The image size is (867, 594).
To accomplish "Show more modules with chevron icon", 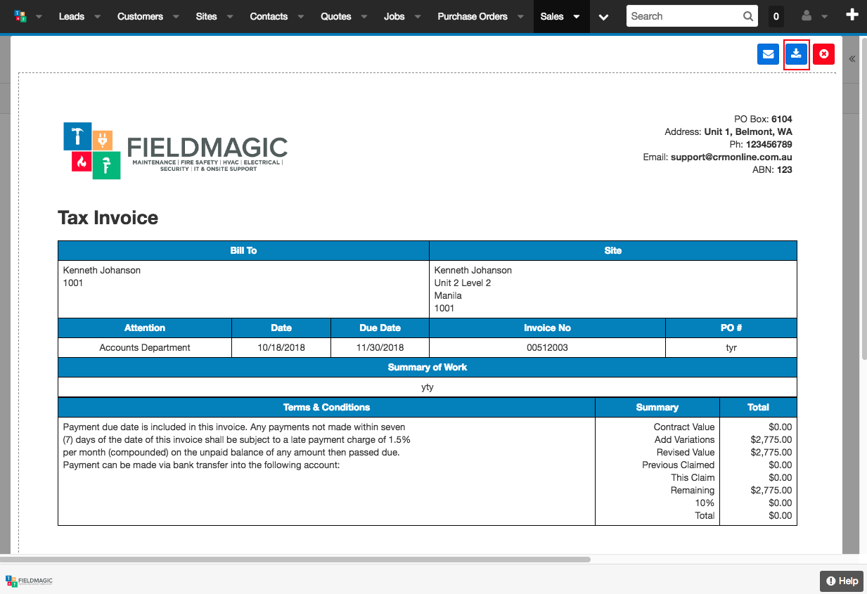I will tap(603, 17).
